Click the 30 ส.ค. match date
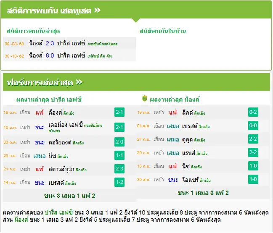 143,180
